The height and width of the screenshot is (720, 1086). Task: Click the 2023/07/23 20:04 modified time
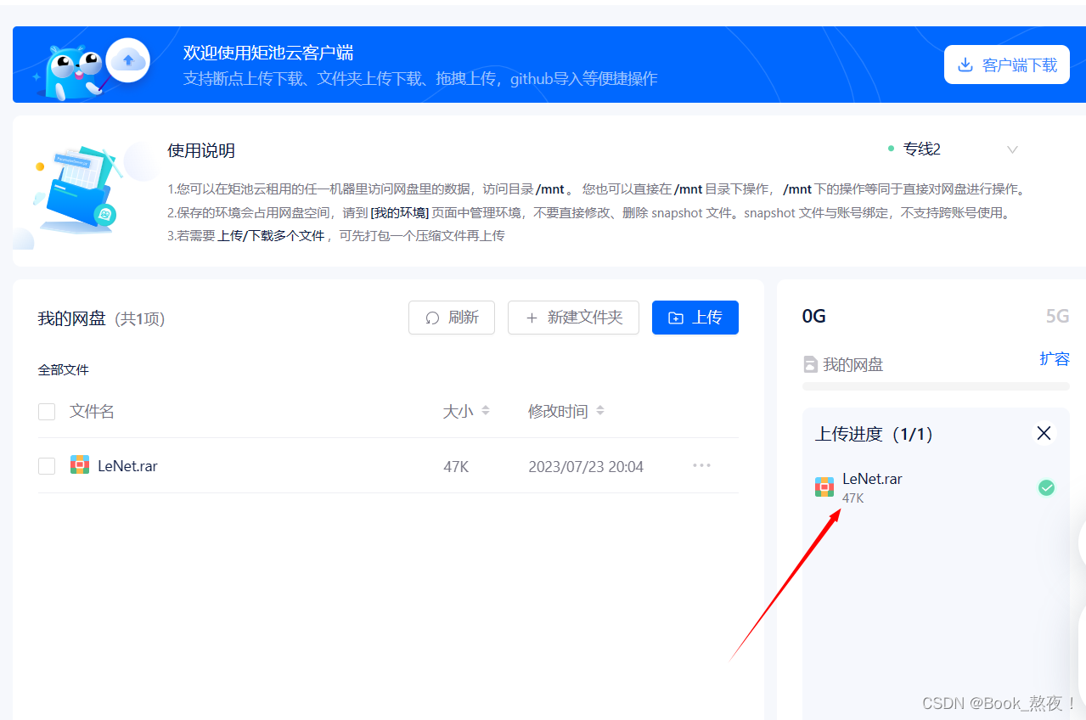(586, 466)
